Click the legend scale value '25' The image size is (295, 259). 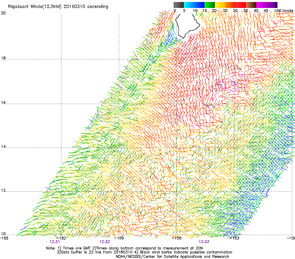tap(225, 11)
